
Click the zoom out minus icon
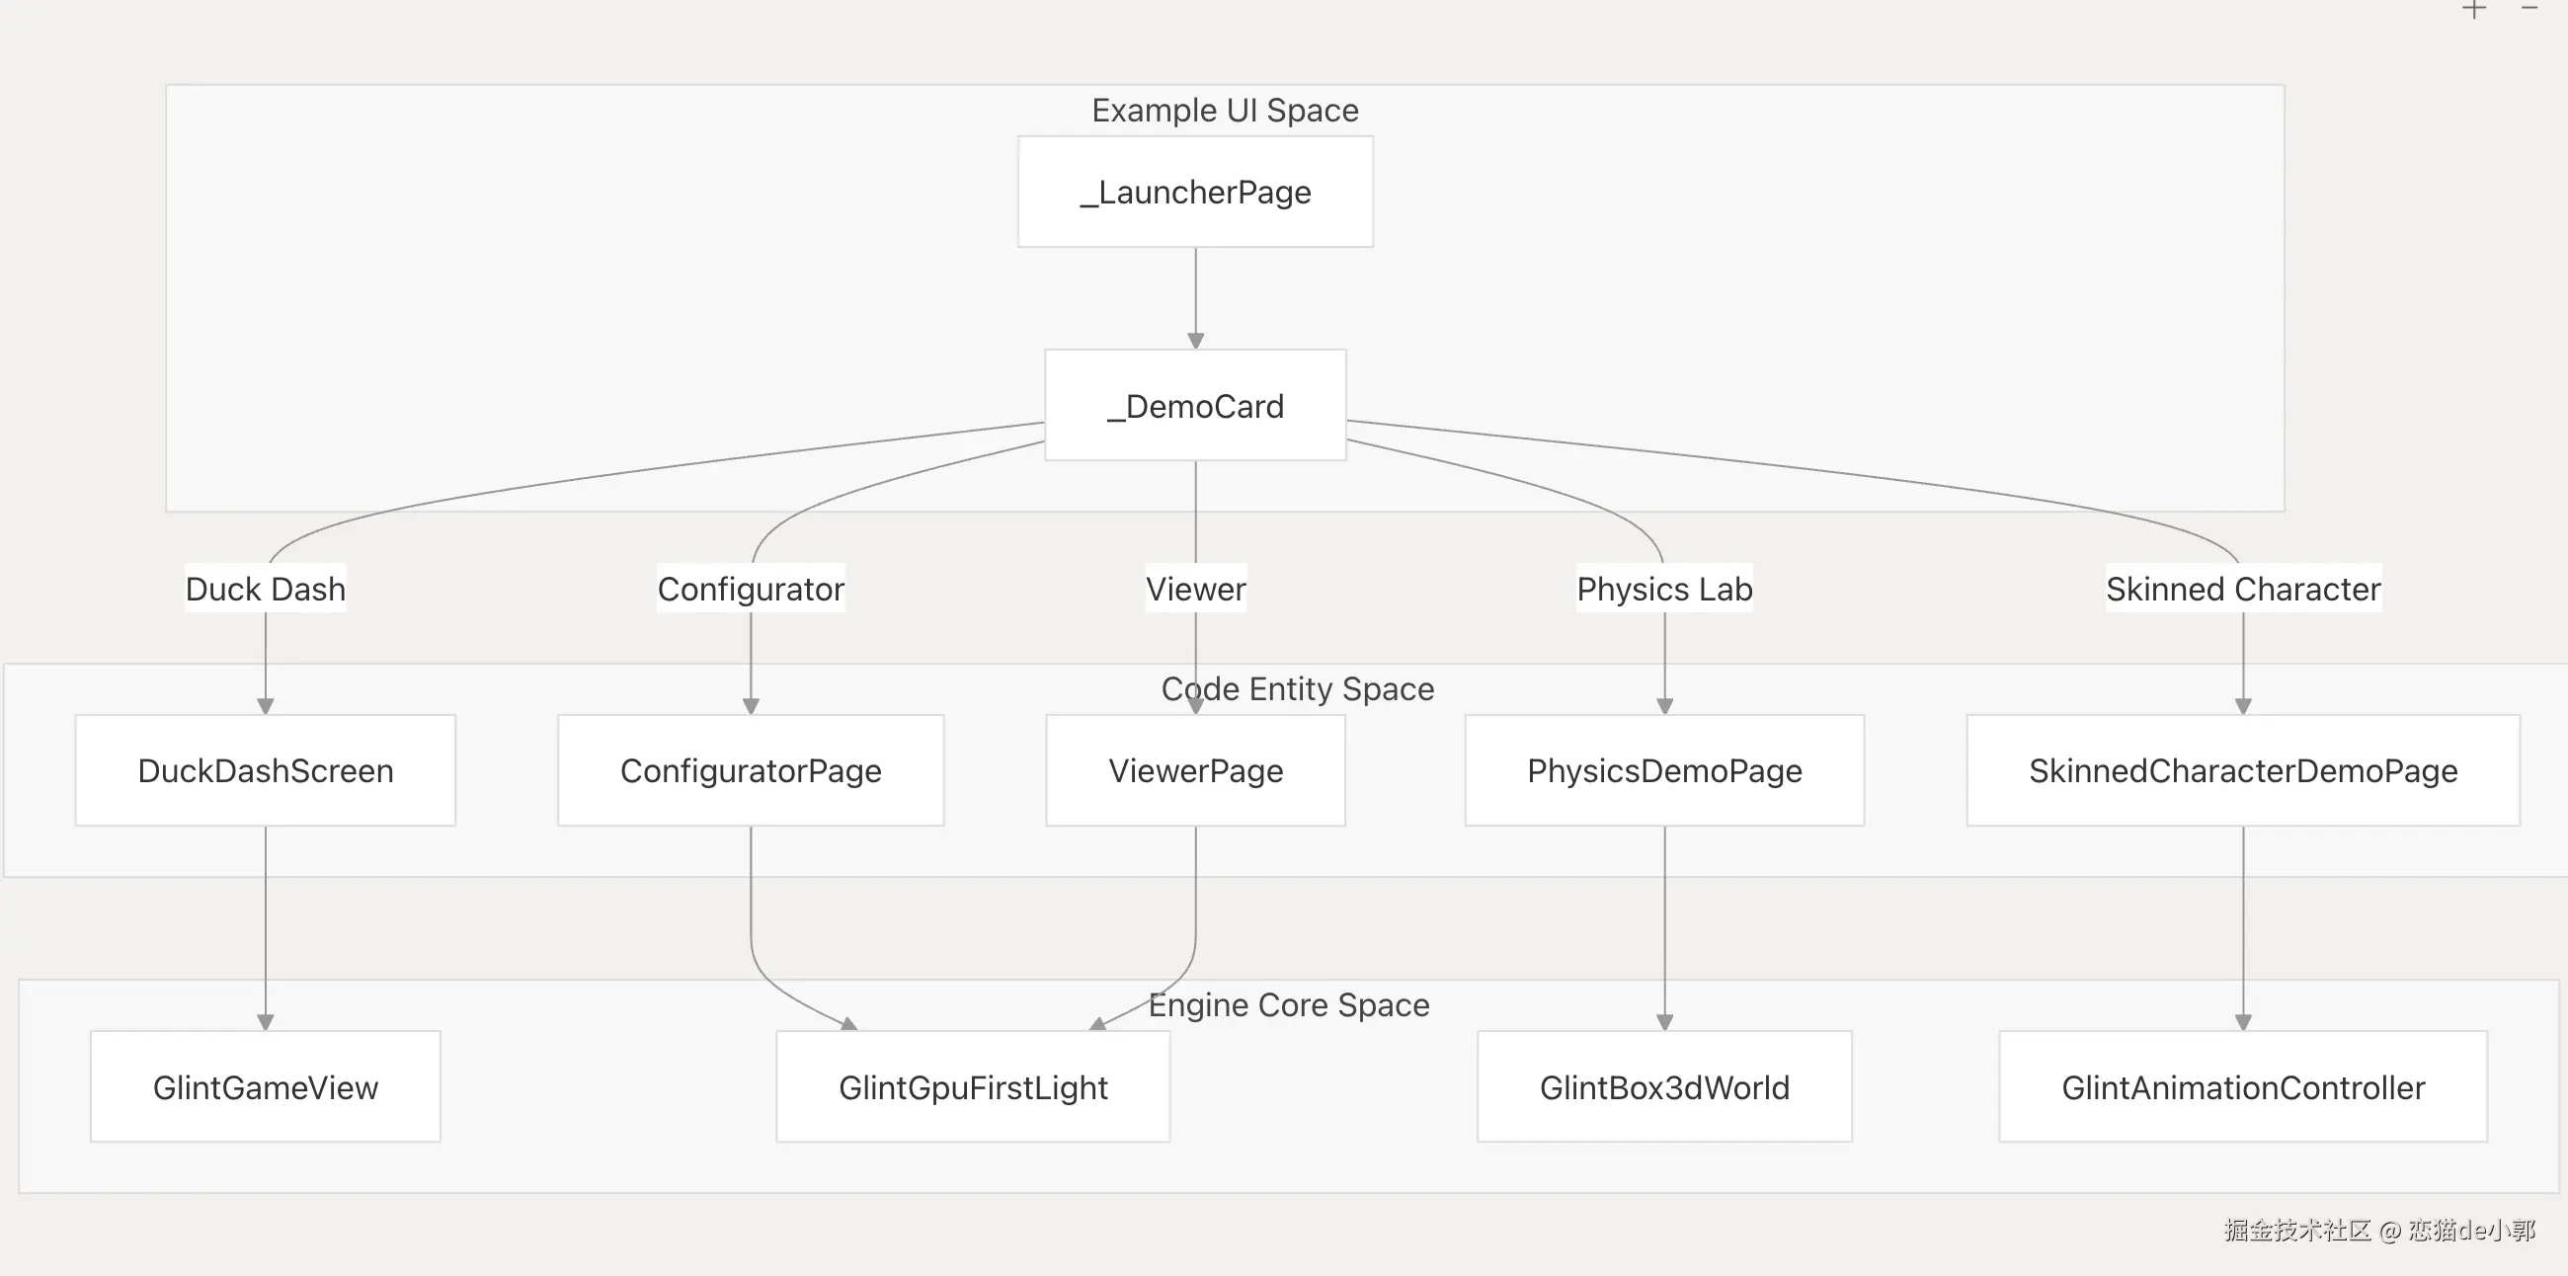click(x=2529, y=8)
